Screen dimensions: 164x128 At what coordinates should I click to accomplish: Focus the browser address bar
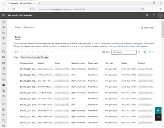tap(86, 9)
